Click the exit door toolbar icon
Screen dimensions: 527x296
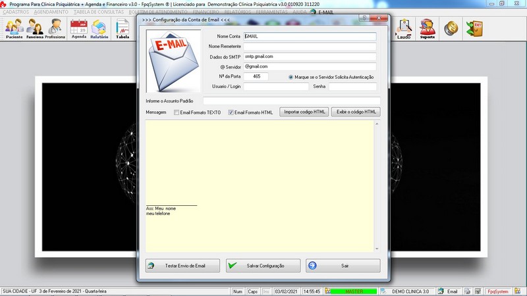(474, 28)
